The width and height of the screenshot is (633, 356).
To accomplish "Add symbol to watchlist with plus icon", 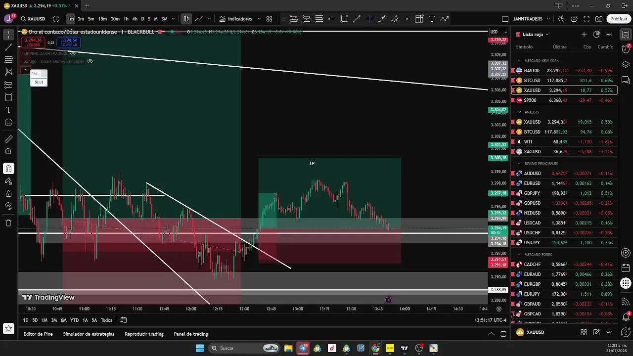I will pyautogui.click(x=584, y=34).
